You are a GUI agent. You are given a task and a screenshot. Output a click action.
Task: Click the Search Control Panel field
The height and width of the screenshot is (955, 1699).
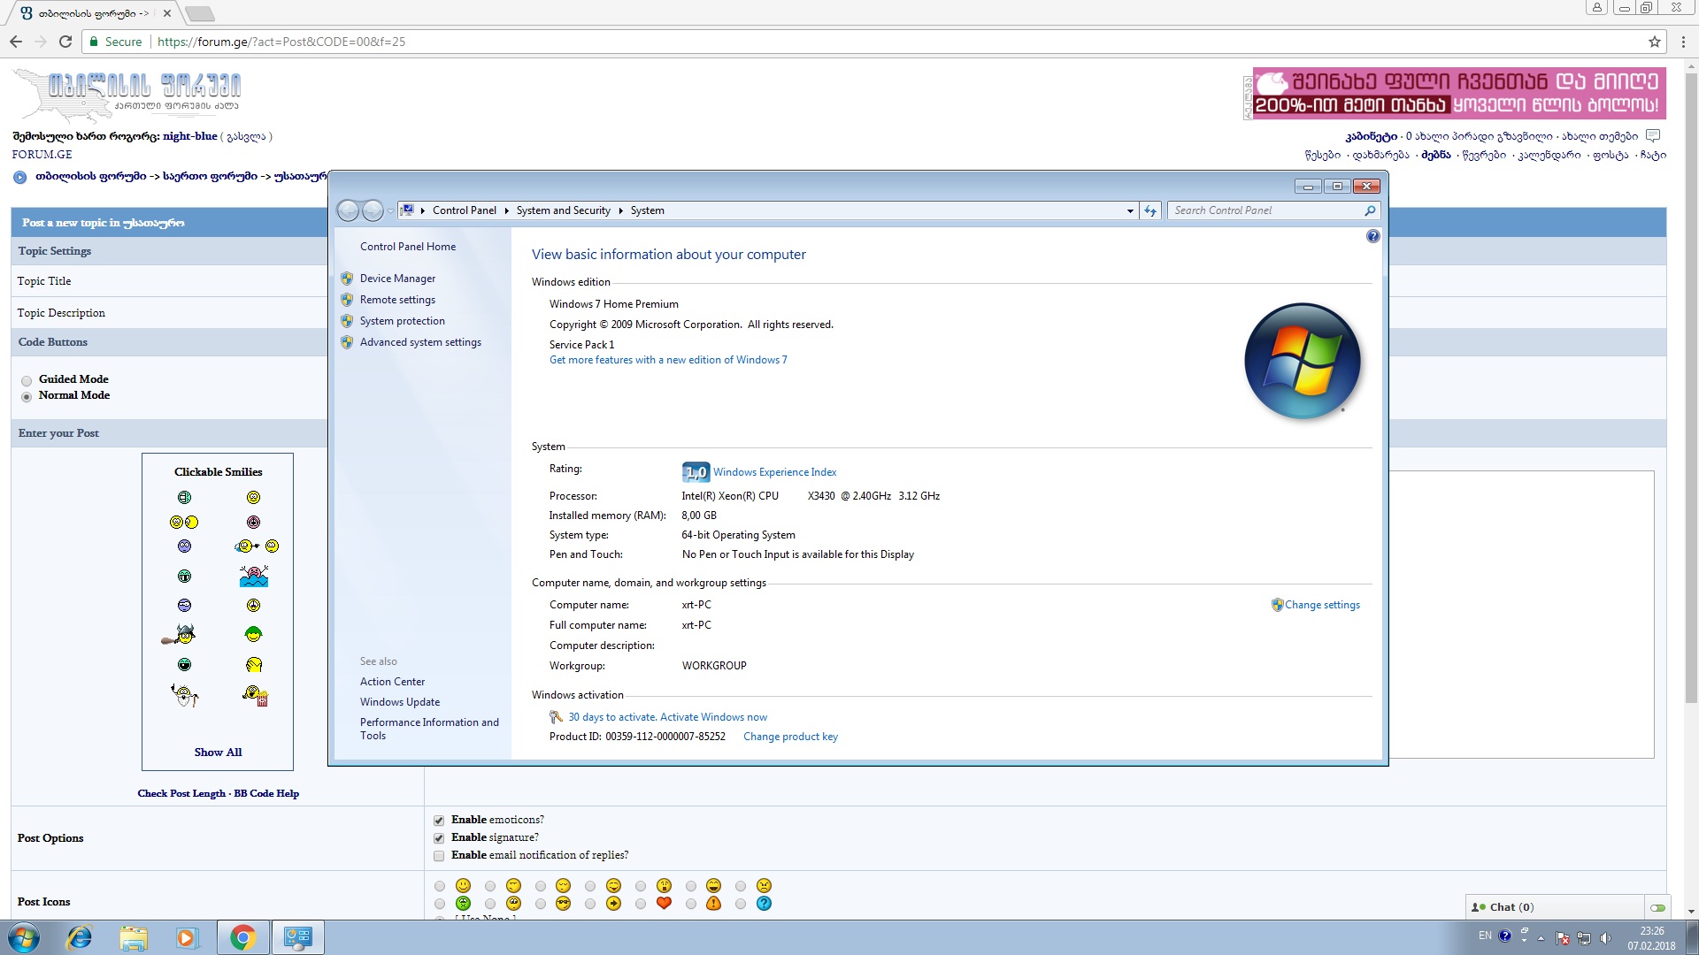click(1265, 210)
